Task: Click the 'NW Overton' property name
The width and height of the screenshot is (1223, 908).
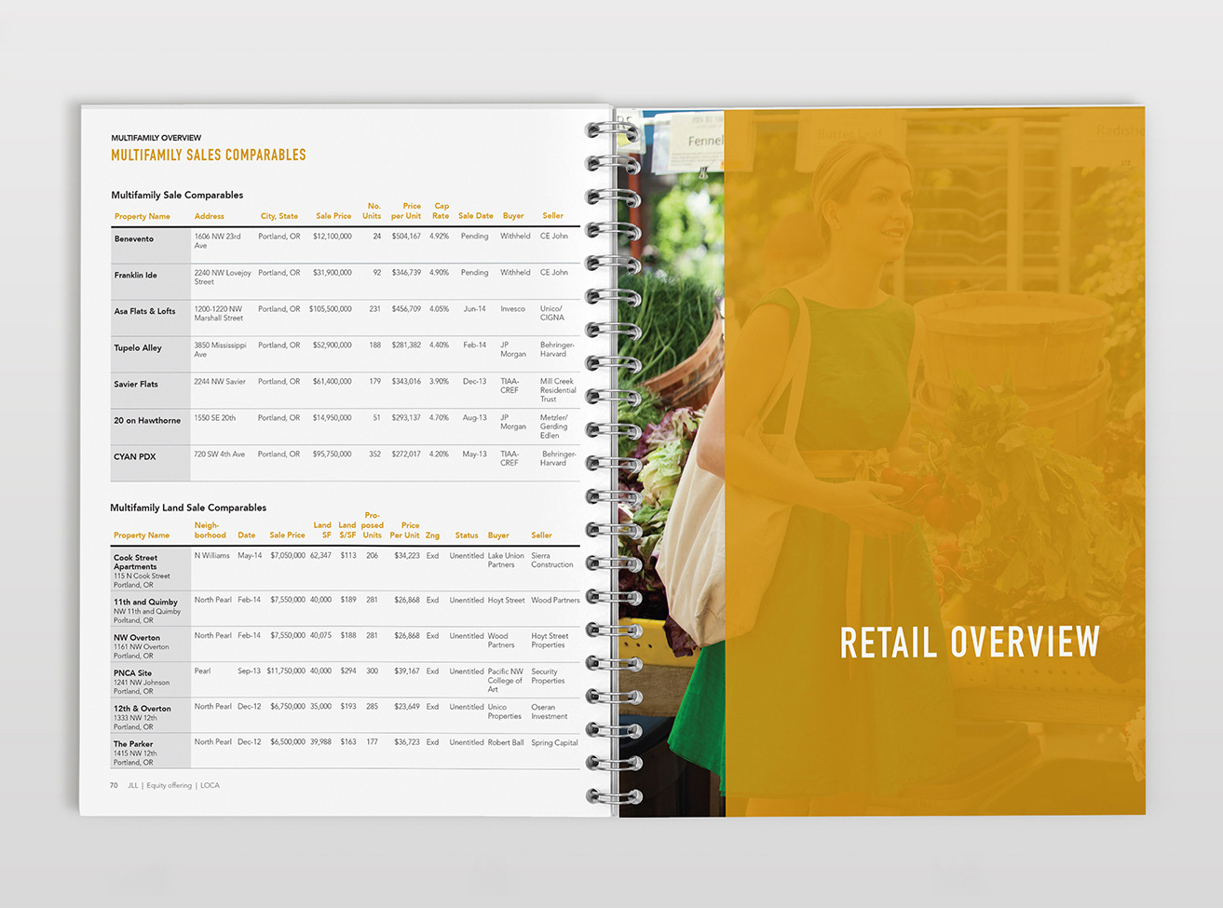Action: (x=137, y=638)
